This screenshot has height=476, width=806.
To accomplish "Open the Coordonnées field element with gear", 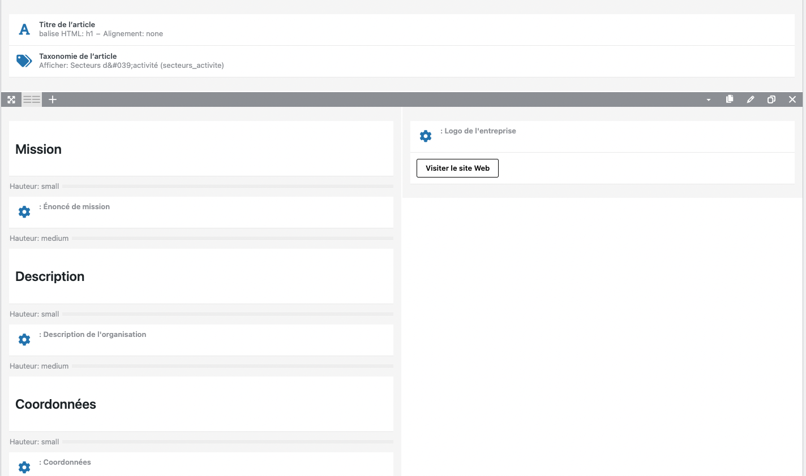I will [24, 467].
